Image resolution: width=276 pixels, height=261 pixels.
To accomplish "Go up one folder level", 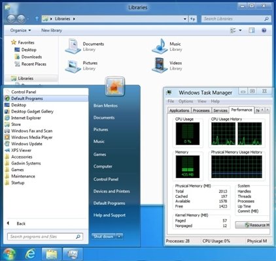I will coord(37,19).
